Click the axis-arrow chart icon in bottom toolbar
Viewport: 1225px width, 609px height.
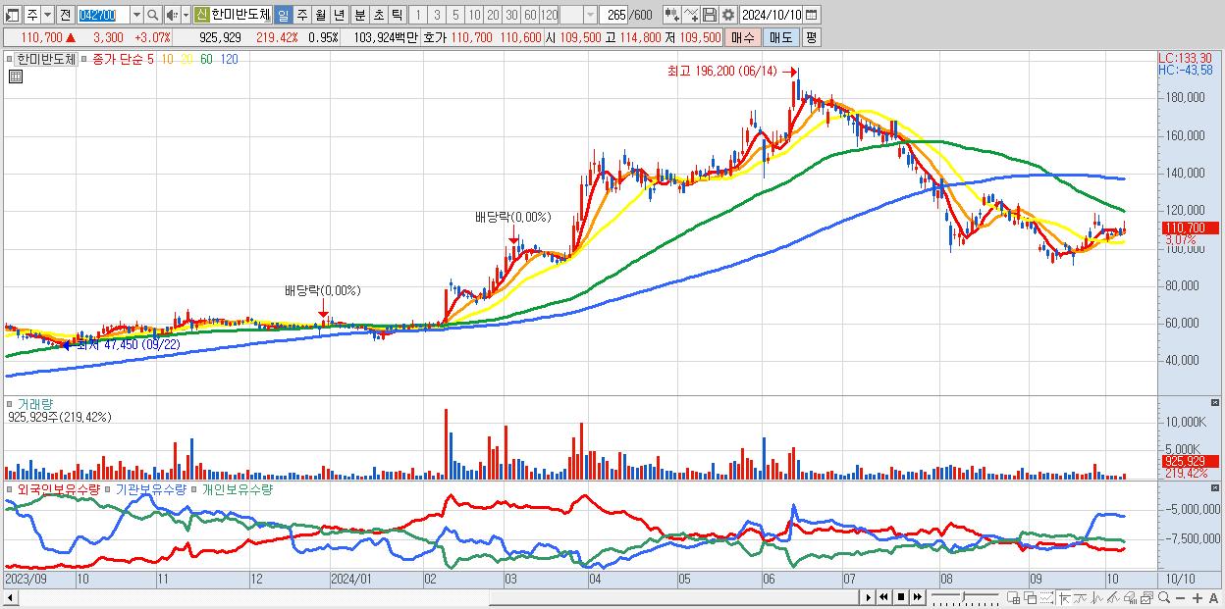(x=1064, y=597)
